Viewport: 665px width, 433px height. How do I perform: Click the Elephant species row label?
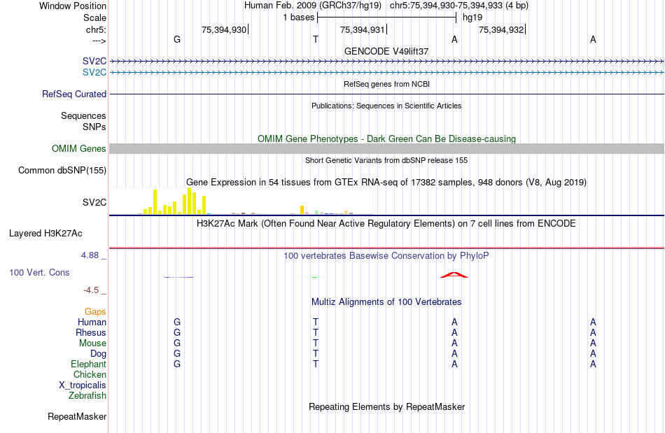89,364
